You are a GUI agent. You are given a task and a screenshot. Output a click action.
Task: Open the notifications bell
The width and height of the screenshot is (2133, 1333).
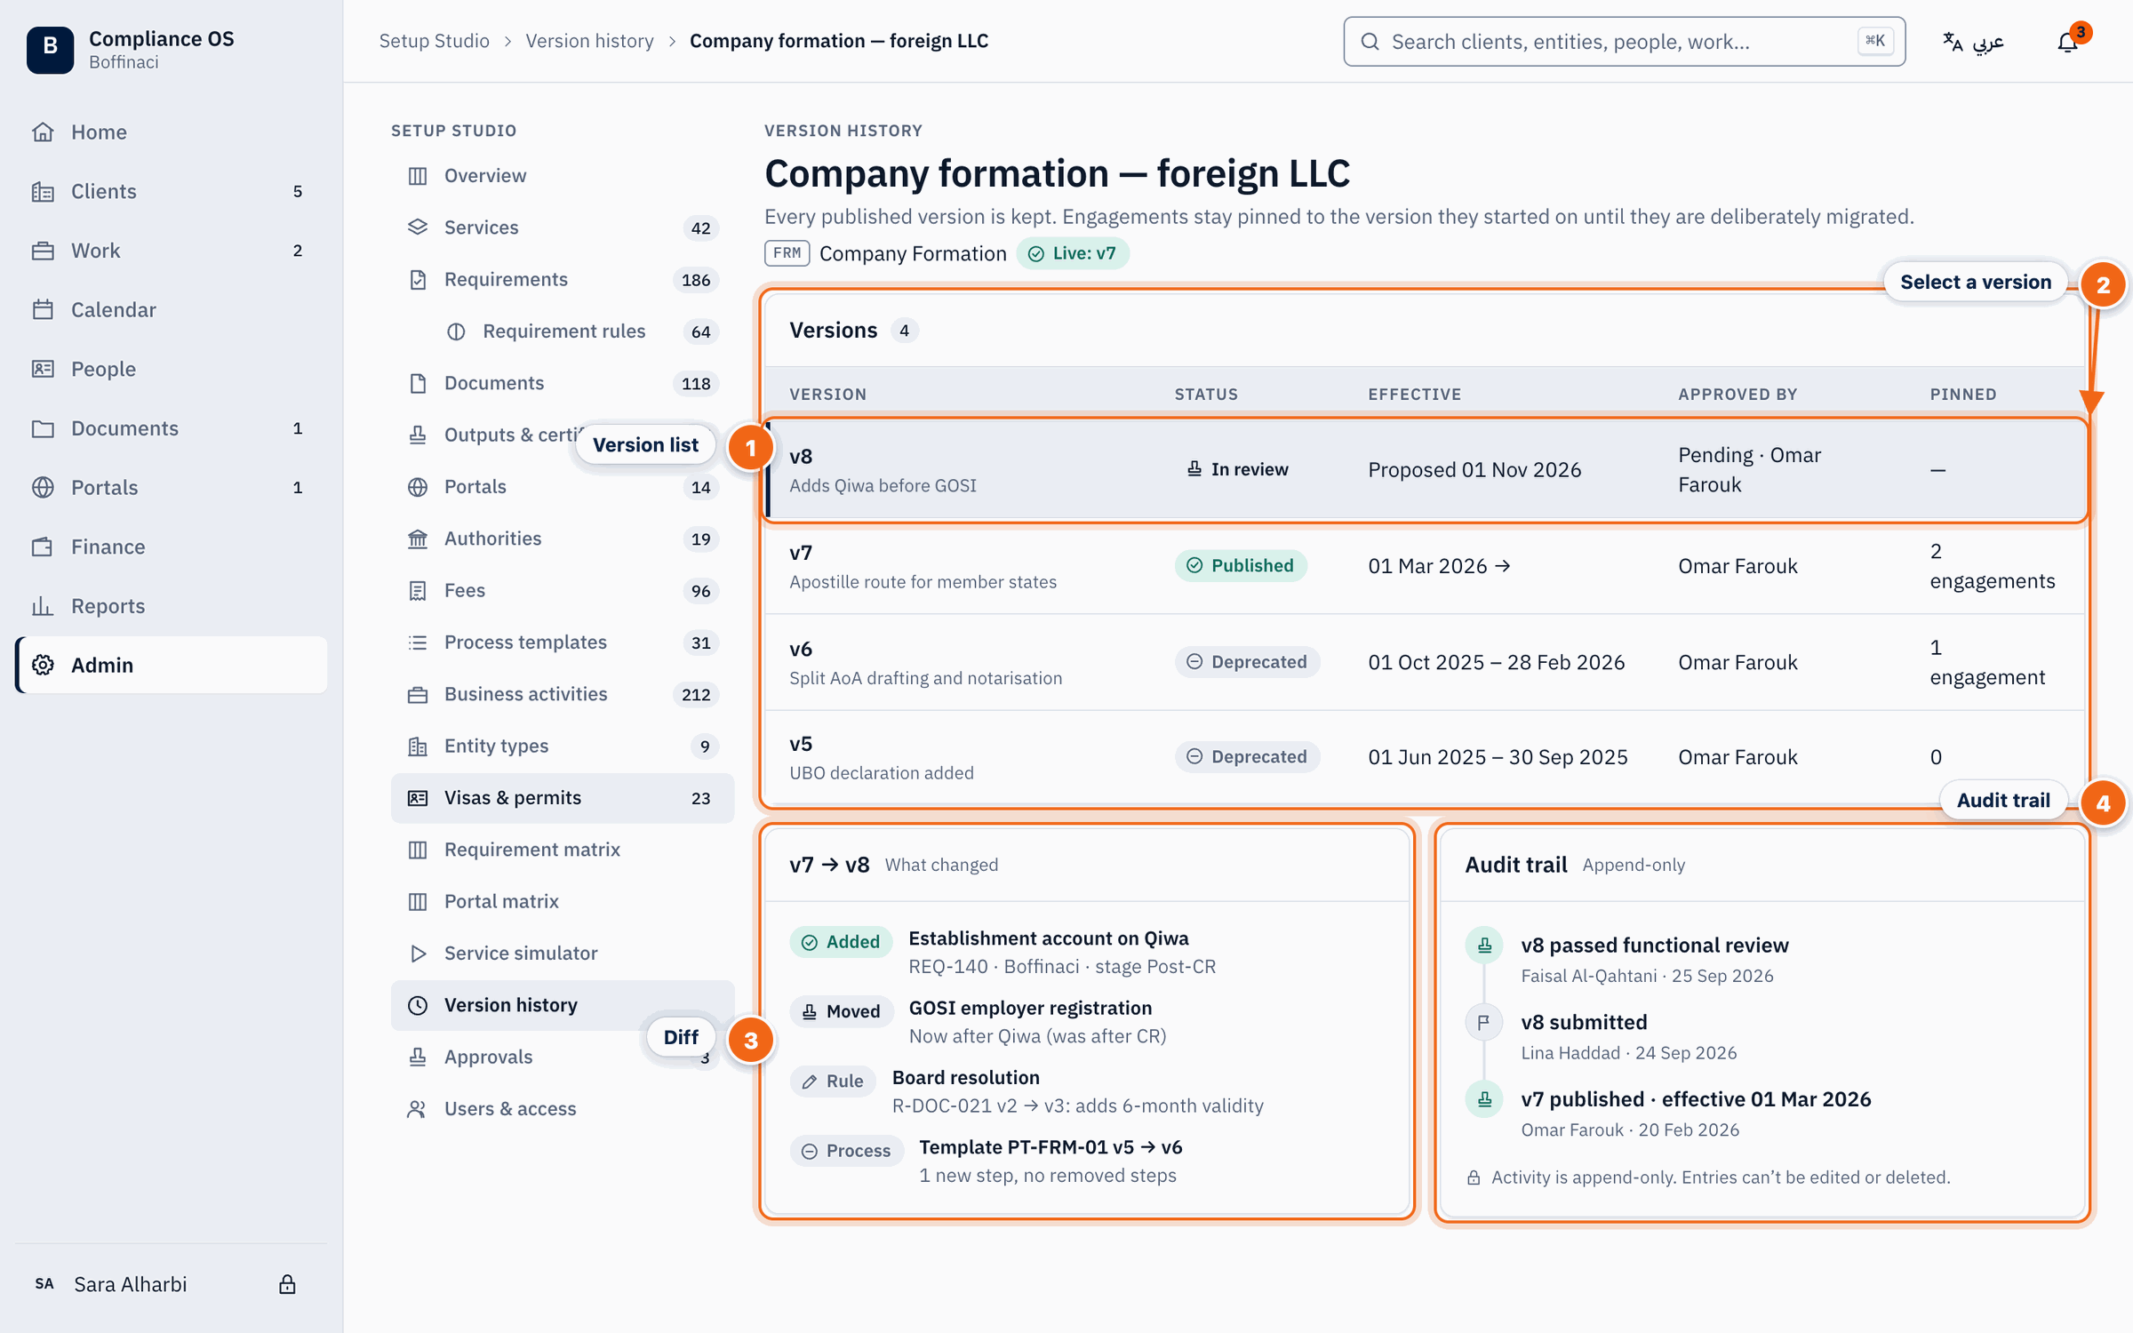[2067, 41]
